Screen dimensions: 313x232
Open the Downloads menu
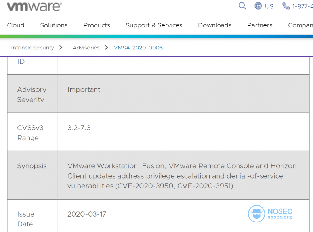(215, 25)
